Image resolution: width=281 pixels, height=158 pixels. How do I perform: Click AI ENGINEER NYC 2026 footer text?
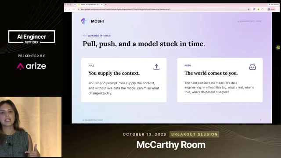[x=93, y=120]
